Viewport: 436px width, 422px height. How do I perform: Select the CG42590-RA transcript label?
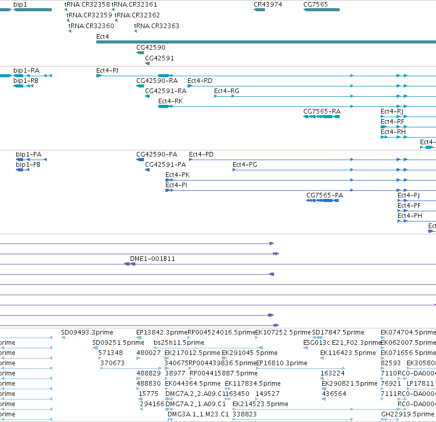tap(157, 81)
